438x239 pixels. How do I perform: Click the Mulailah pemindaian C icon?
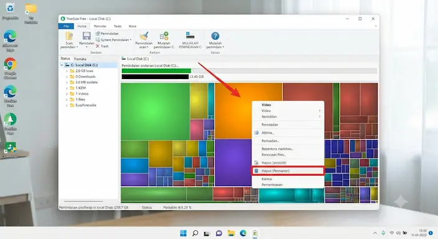click(x=164, y=36)
